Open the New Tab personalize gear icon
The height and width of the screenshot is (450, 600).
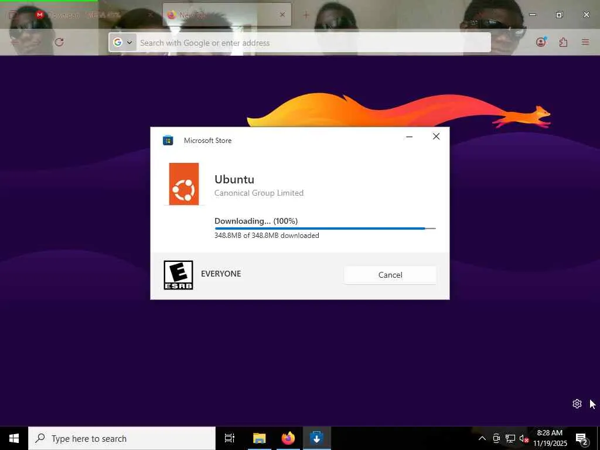coord(577,404)
